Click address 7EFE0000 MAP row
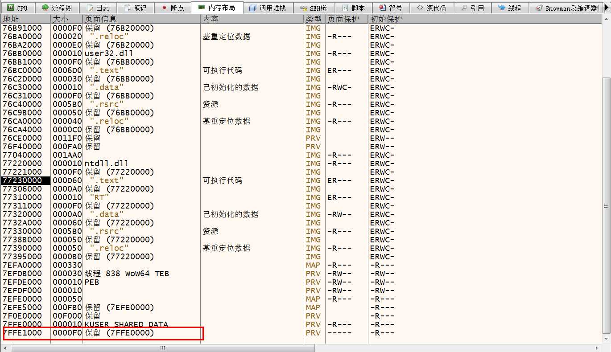Image resolution: width=611 pixels, height=352 pixels. click(22, 299)
